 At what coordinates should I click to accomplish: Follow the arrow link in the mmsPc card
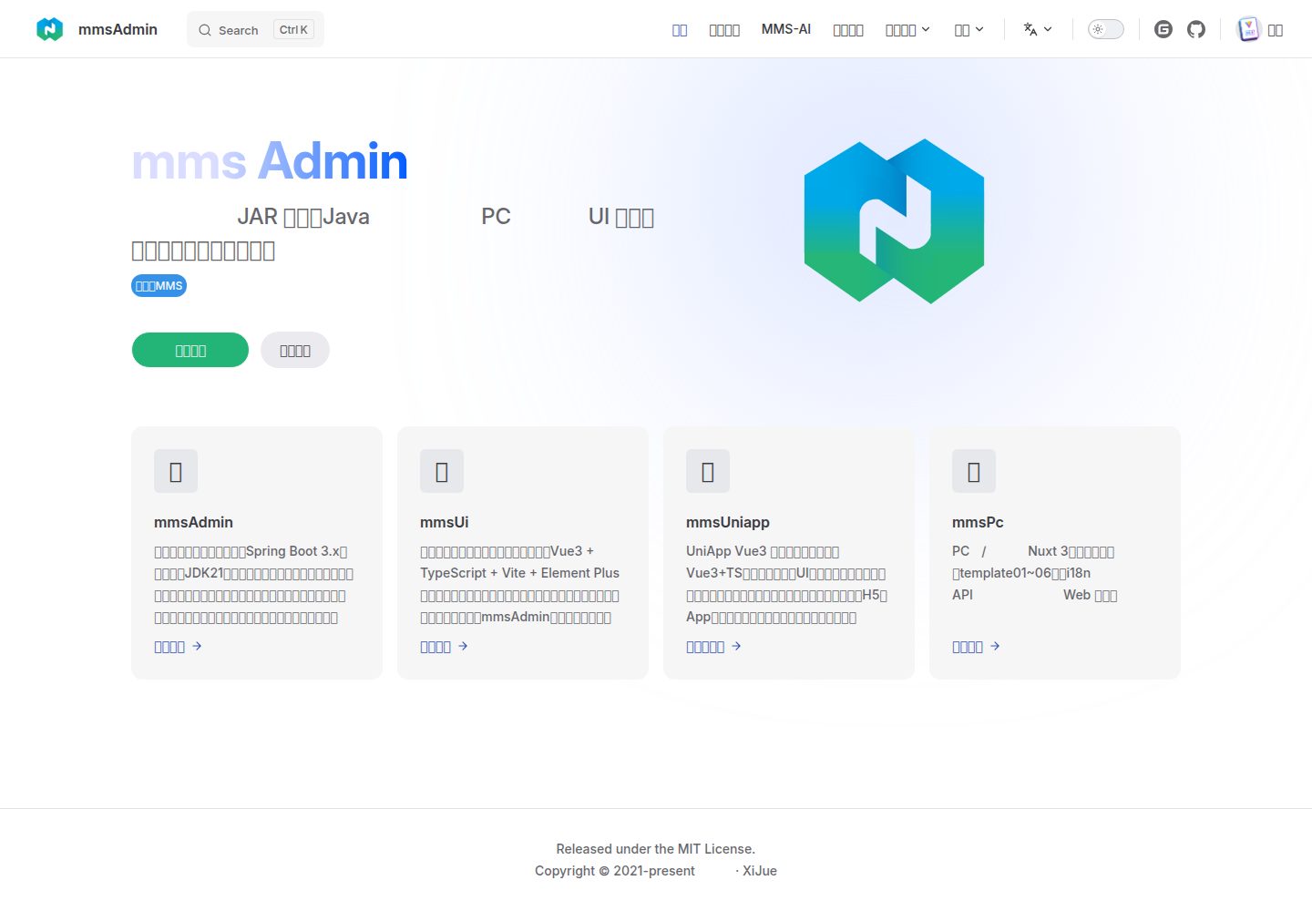[x=976, y=647]
